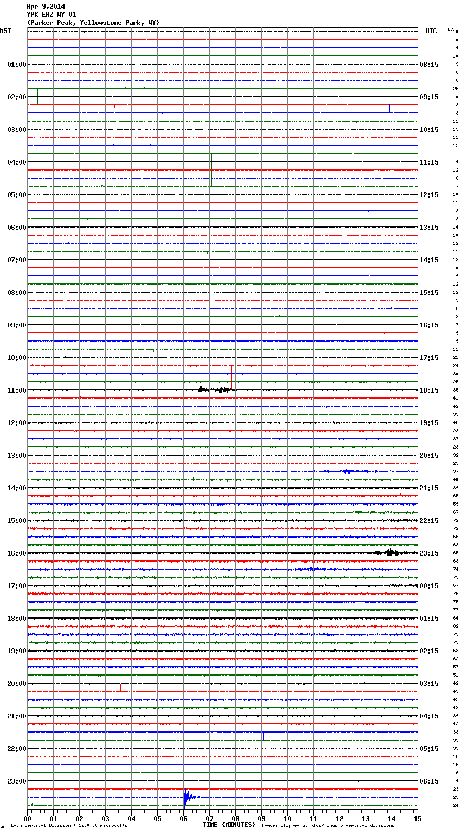Viewport: 461px width, 833px height.
Task: Click the '23:00' MST time label
Action: pos(17,781)
